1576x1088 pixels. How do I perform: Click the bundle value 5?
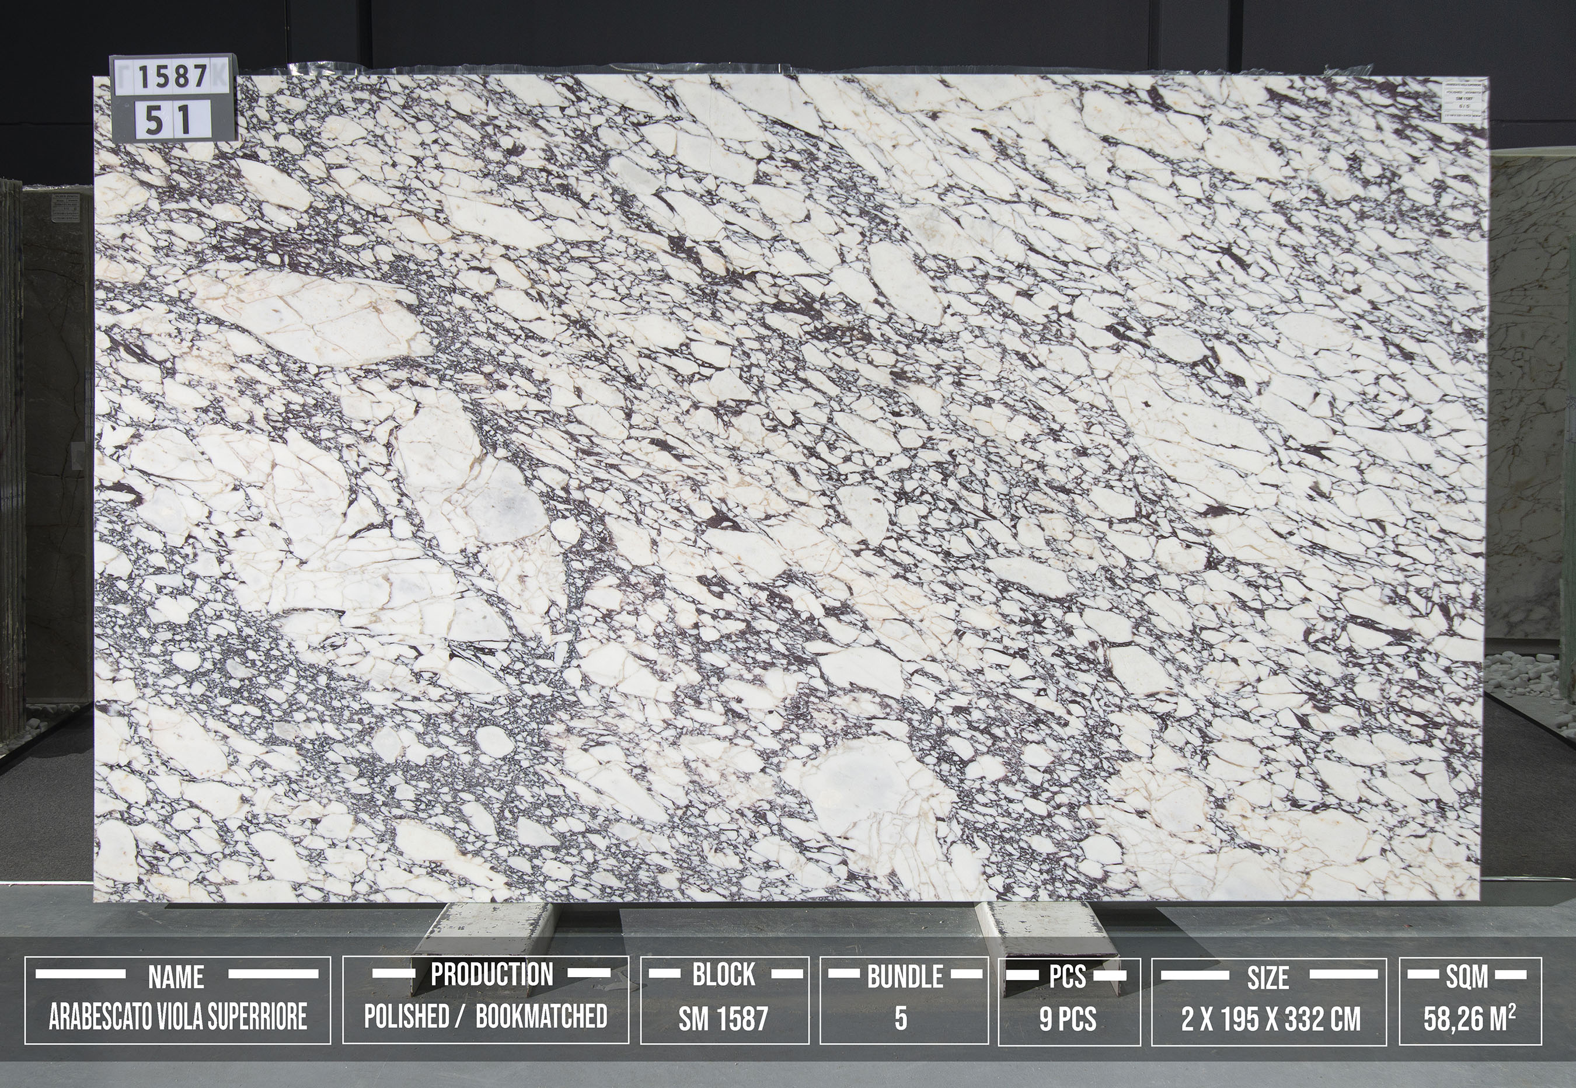coord(901,1019)
